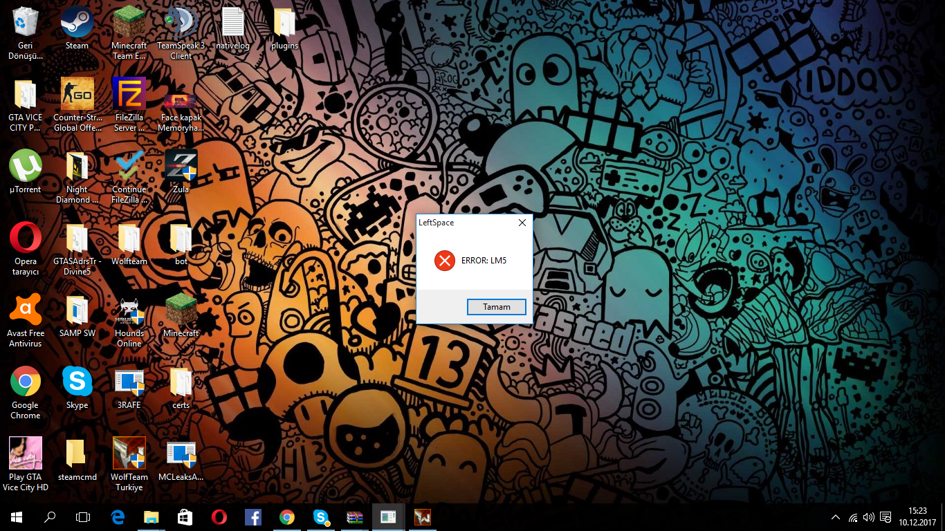This screenshot has width=945, height=531.
Task: Select the bot folder
Action: pos(181,244)
